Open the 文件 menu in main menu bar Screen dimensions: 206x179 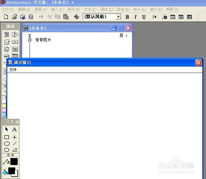pyautogui.click(x=8, y=9)
